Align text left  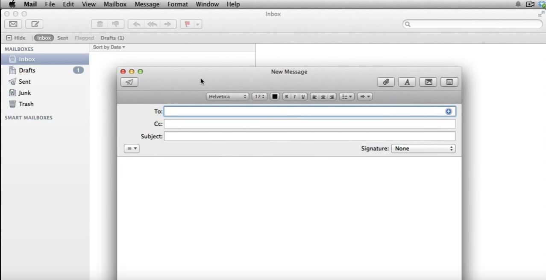click(x=314, y=96)
